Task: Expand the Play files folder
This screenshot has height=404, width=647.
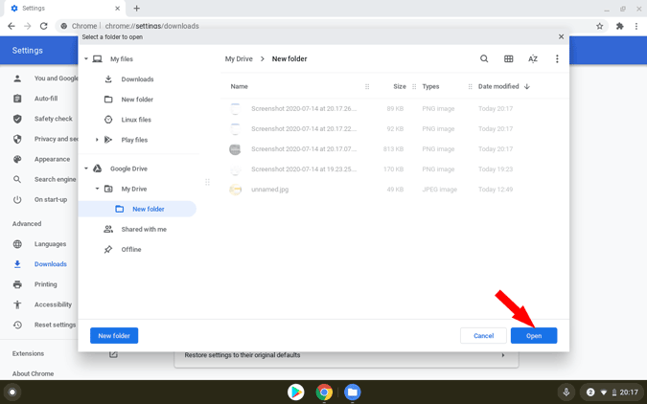Action: [x=97, y=140]
